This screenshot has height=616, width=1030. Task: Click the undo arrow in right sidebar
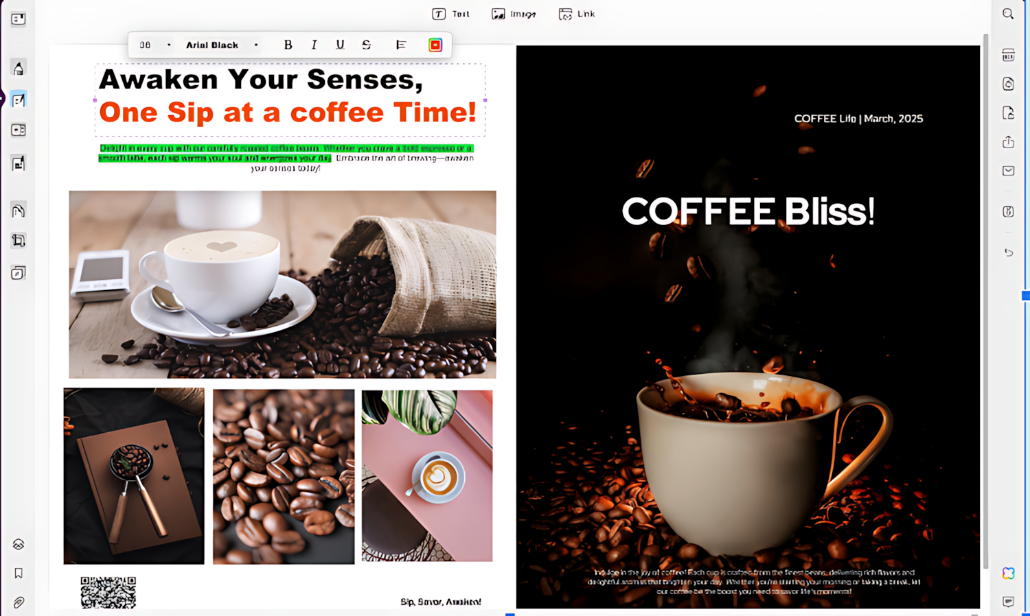(1008, 252)
